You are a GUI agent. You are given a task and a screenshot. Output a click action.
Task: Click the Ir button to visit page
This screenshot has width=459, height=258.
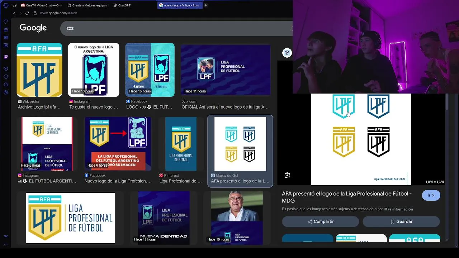(431, 195)
